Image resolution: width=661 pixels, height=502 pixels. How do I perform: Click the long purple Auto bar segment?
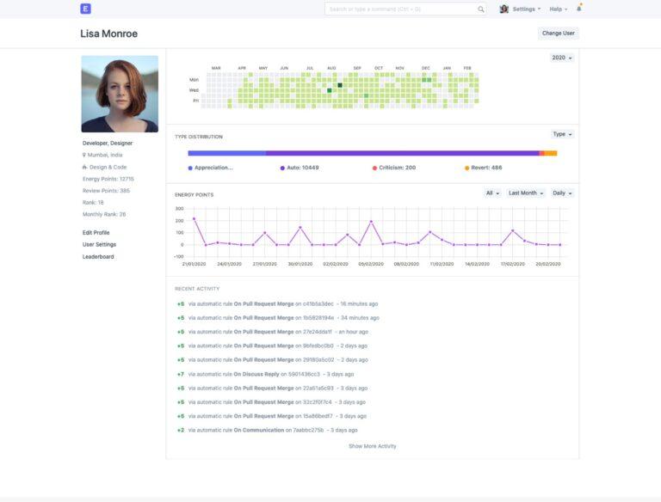click(x=403, y=153)
